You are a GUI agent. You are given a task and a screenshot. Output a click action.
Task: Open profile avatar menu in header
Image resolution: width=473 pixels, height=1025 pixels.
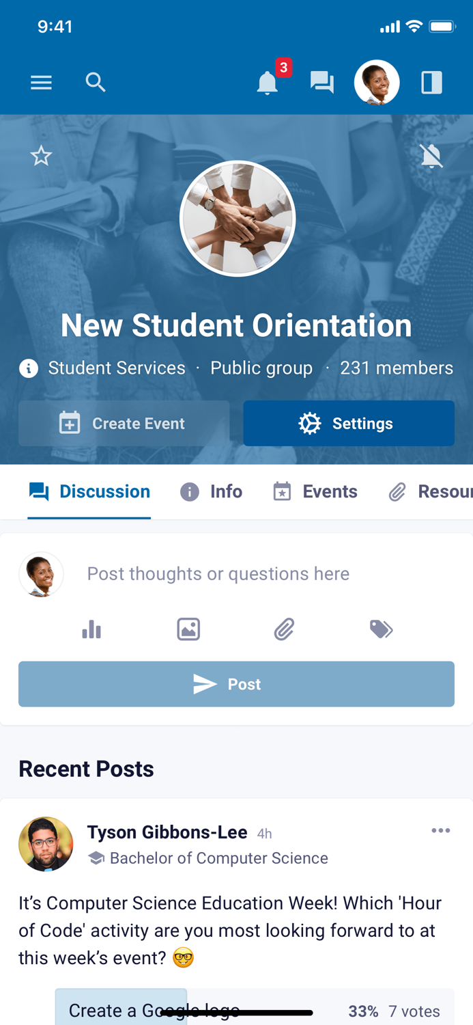(377, 83)
